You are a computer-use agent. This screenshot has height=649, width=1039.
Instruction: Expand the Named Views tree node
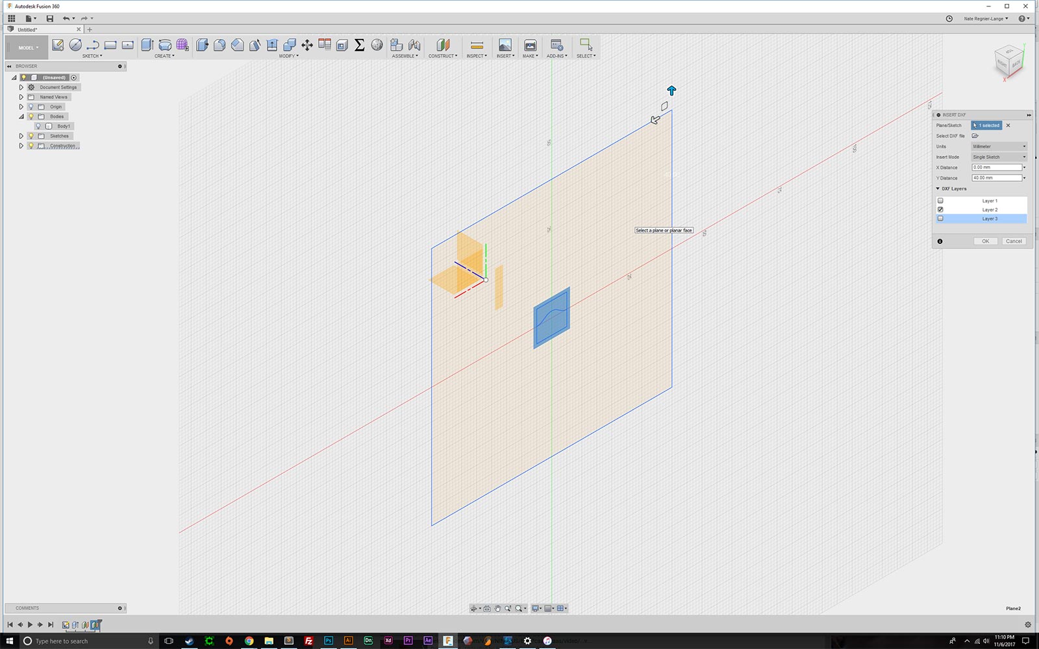[21, 97]
